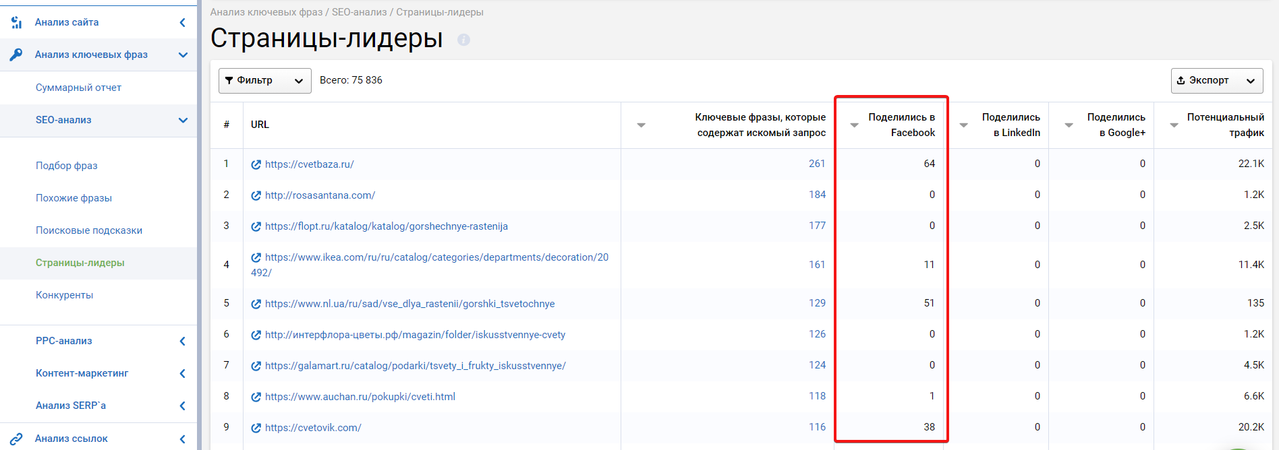Select Страницы-лидеры in sidebar
Viewport: 1279px width, 450px height.
point(80,263)
